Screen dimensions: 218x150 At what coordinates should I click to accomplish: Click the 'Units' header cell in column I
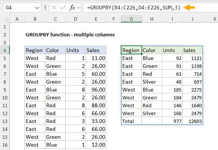pos(172,50)
